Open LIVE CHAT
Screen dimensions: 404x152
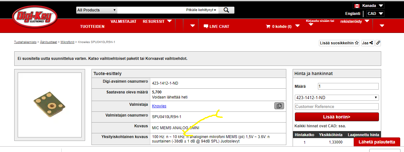[219, 27]
